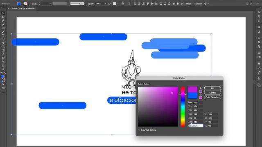Select the B blue radio button
Image resolution: width=262 pixels, height=147 pixels.
(189, 122)
